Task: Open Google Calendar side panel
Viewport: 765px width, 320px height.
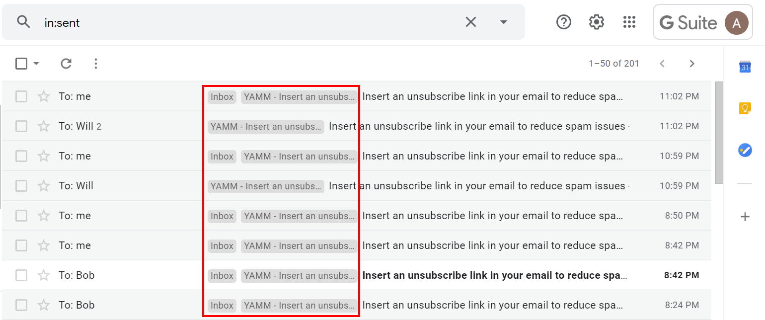Action: tap(745, 67)
